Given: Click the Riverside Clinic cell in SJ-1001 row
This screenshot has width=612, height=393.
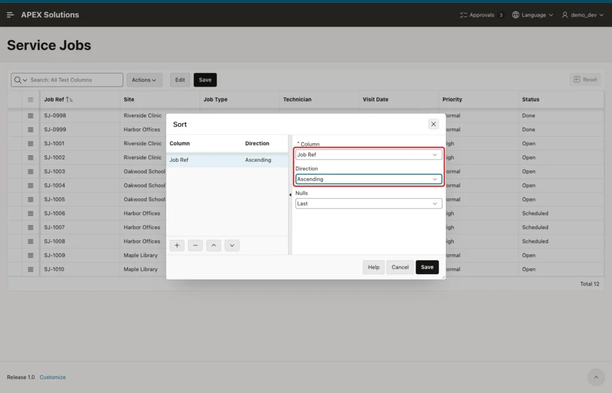Looking at the screenshot, I should [x=142, y=143].
